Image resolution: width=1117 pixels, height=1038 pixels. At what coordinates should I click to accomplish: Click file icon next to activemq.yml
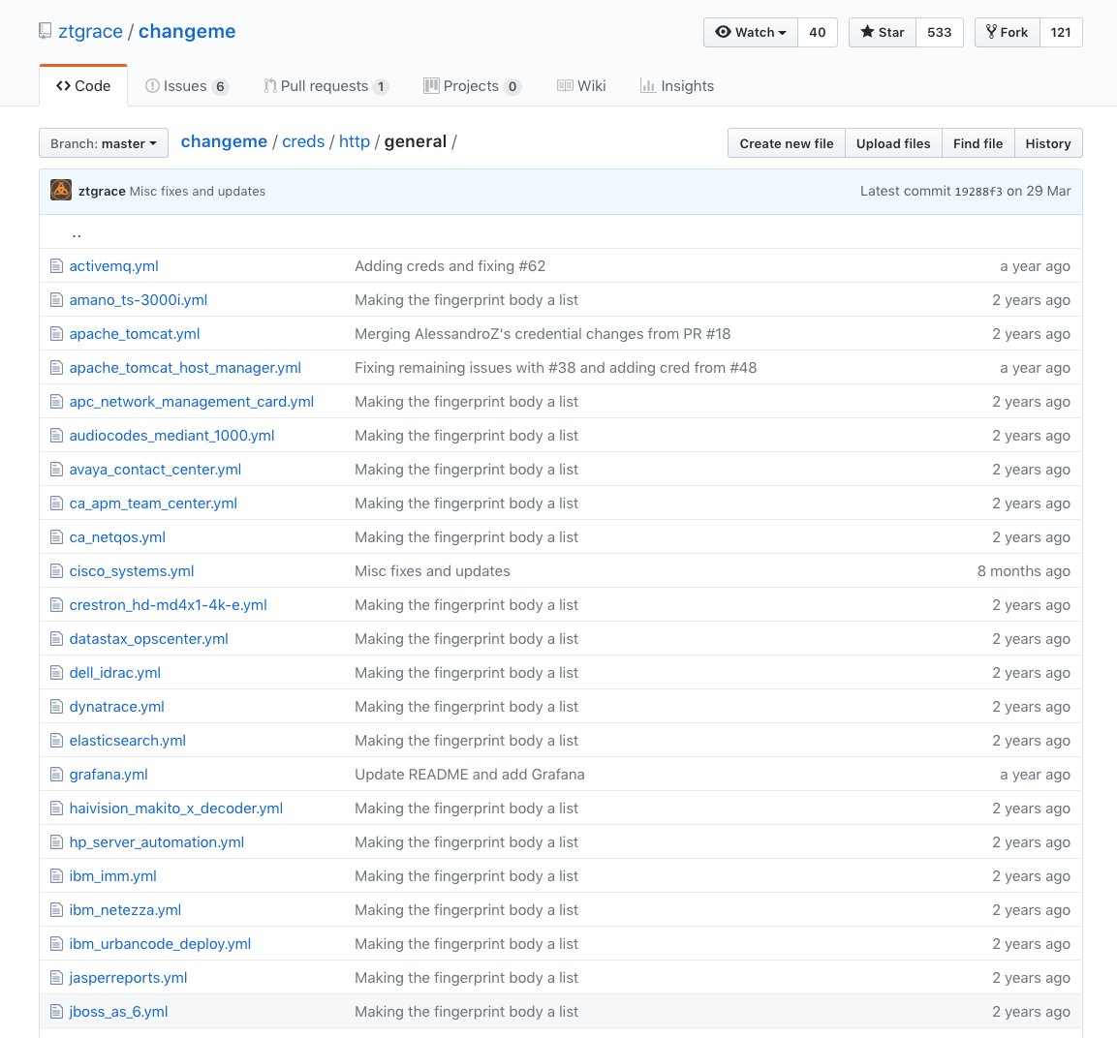tap(57, 266)
